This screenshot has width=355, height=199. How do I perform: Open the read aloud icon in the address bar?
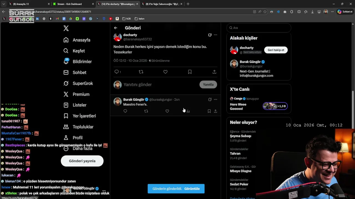pyautogui.click(x=260, y=12)
